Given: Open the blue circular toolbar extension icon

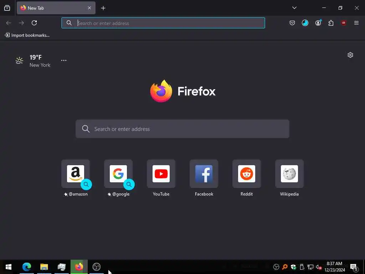Looking at the screenshot, I should pyautogui.click(x=305, y=23).
